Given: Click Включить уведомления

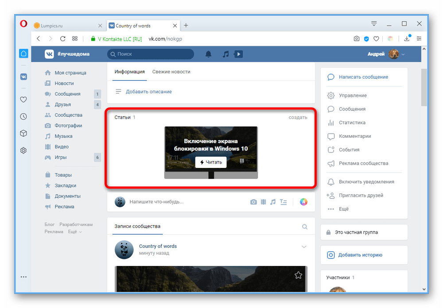Looking at the screenshot, I should (366, 182).
